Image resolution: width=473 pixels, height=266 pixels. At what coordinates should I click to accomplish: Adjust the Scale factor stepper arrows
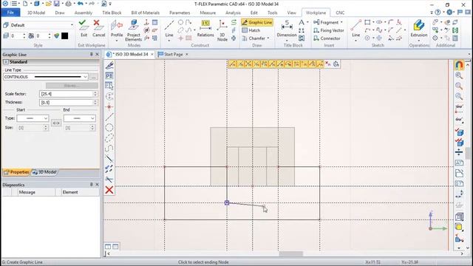95,94
